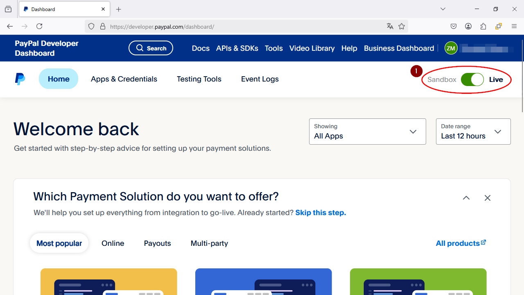Click the browser forward arrow
The width and height of the screenshot is (524, 295).
pyautogui.click(x=25, y=26)
